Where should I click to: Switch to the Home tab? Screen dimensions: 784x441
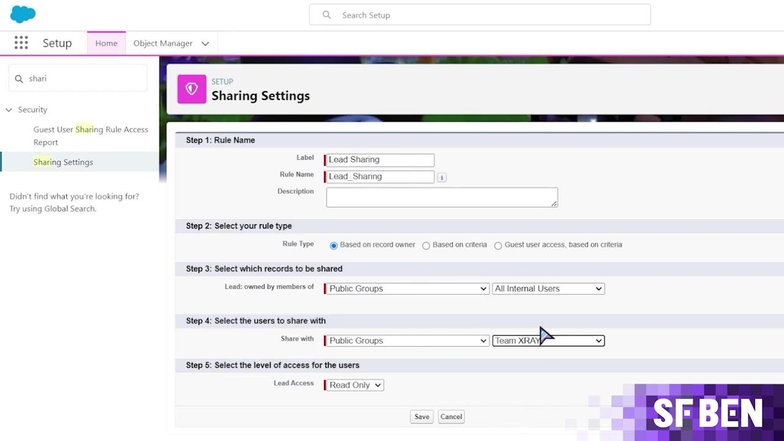click(x=106, y=43)
